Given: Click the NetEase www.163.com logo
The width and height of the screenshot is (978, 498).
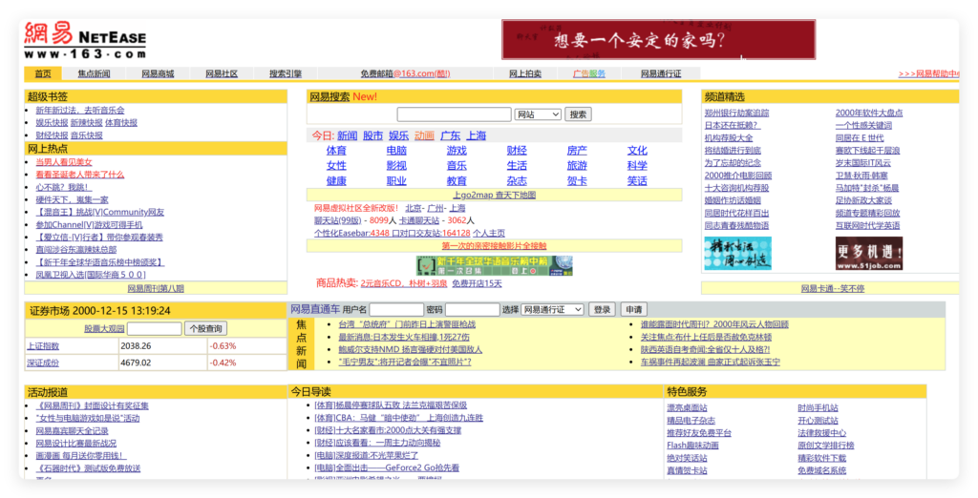Looking at the screenshot, I should pyautogui.click(x=85, y=40).
